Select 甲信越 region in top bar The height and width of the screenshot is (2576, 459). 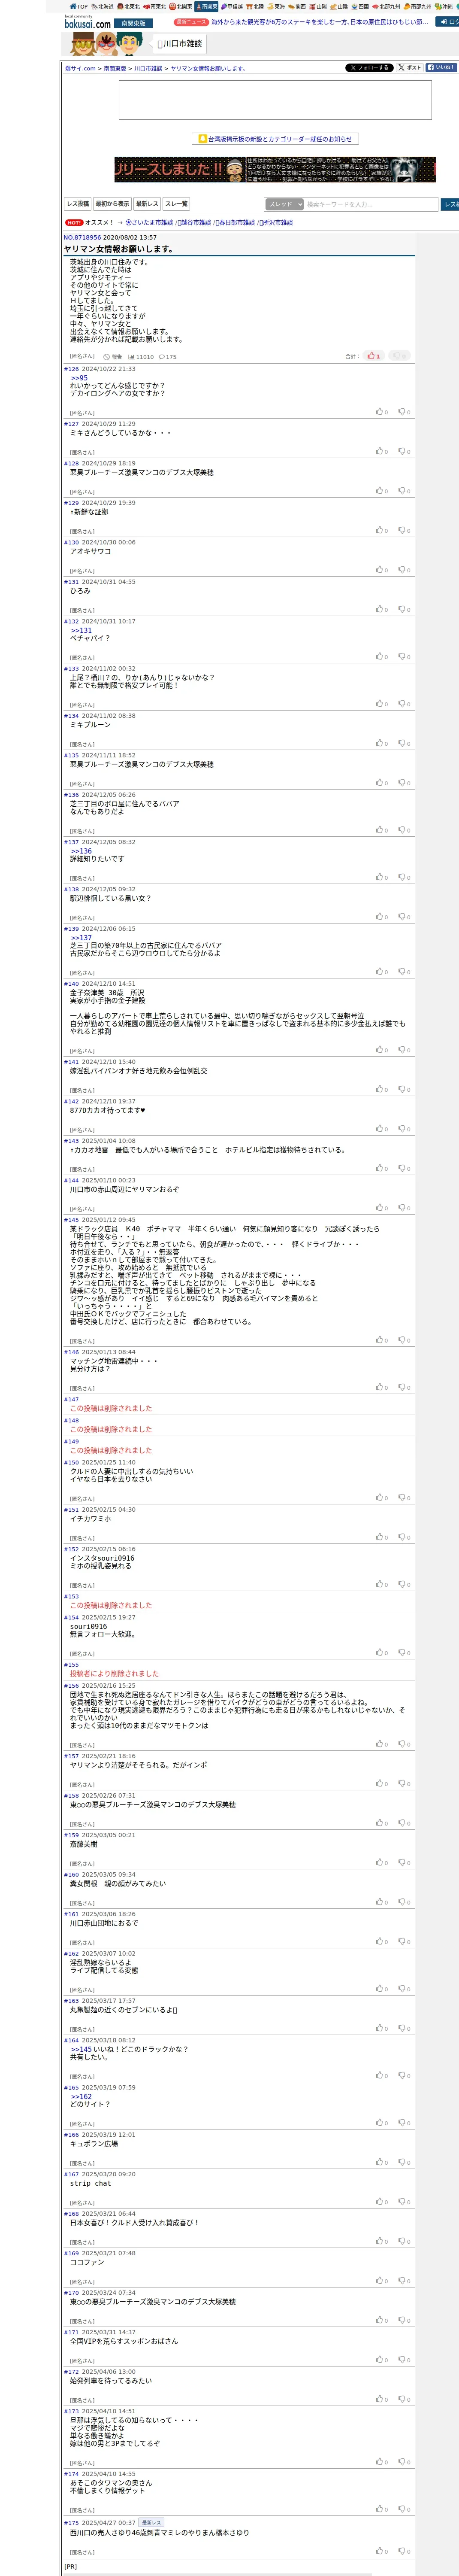coord(232,6)
